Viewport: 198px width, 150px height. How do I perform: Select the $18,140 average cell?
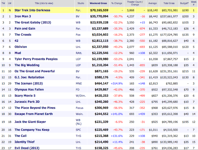pos(152,10)
